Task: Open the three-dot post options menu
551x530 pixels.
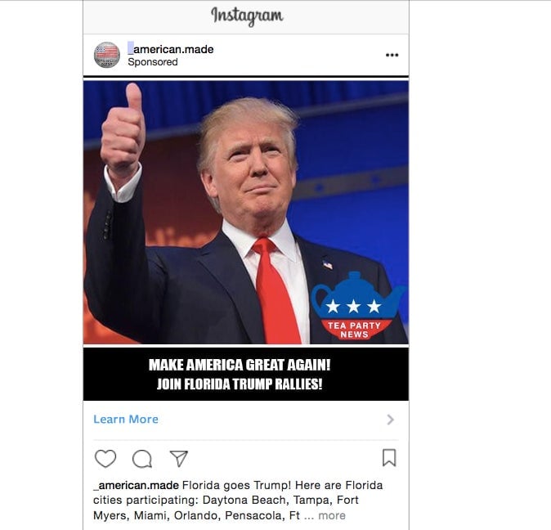Action: 392,55
